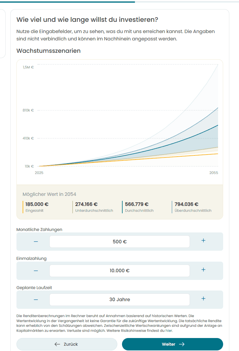Click the Durchschnittlich 566.779 € value
This screenshot has width=239, height=351.
point(137,204)
